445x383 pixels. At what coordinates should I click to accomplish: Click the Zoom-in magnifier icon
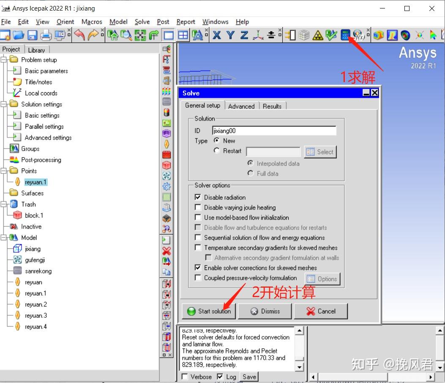tap(126, 35)
